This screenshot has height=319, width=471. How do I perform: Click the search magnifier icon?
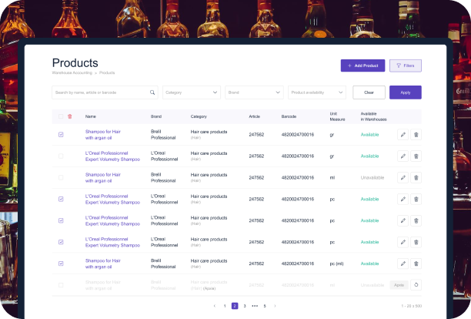(x=152, y=92)
